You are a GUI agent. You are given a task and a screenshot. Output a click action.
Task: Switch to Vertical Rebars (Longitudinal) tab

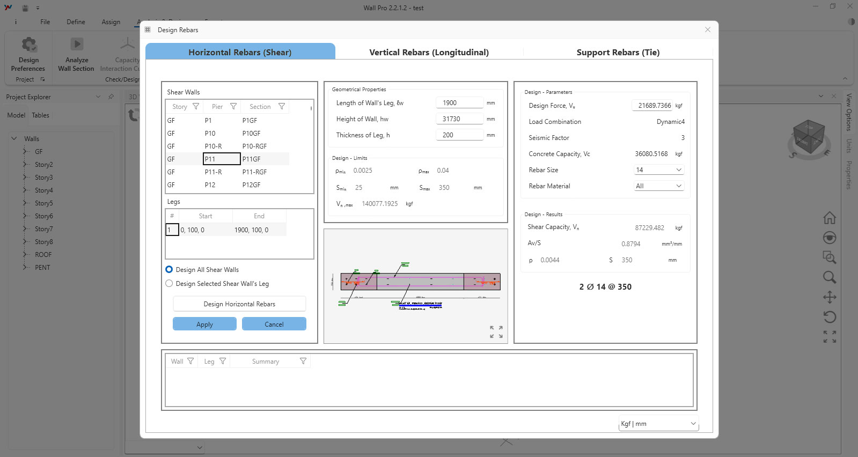click(x=429, y=53)
